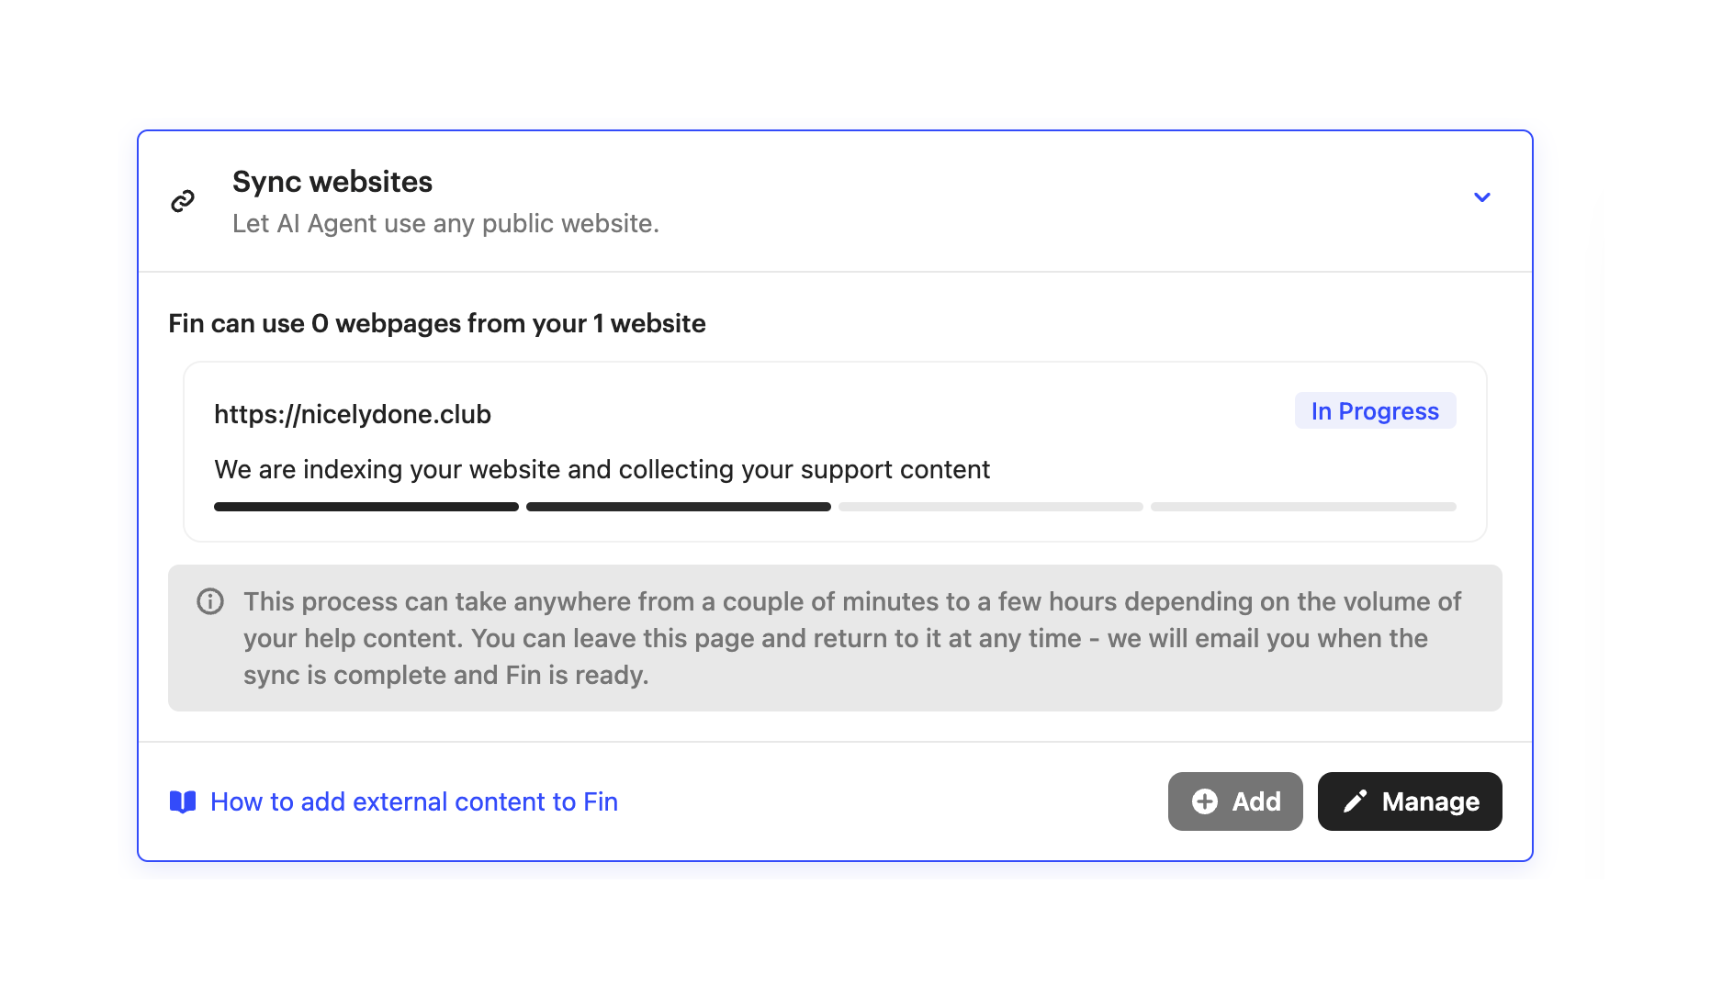Open 'How to add external content to Fin'
The image size is (1722, 997).
click(413, 802)
